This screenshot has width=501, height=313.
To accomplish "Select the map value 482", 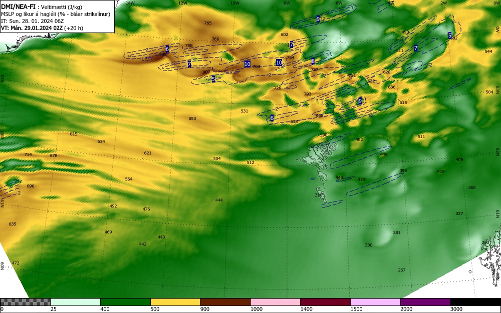I will tap(359, 139).
